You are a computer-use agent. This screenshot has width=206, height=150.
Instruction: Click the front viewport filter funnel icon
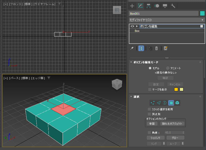tap(60, 4)
